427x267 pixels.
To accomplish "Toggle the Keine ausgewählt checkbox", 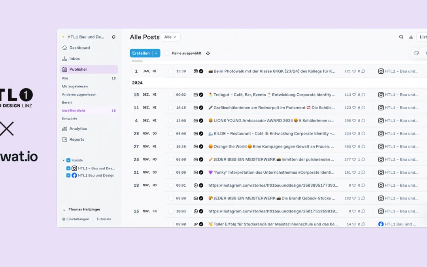I will (x=167, y=53).
